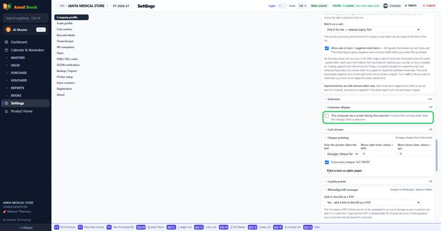Click the Logout button
441x231 pixels.
[x=429, y=5]
